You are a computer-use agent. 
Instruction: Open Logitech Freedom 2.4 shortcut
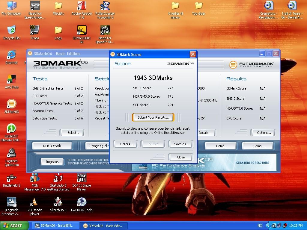pyautogui.click(x=12, y=207)
